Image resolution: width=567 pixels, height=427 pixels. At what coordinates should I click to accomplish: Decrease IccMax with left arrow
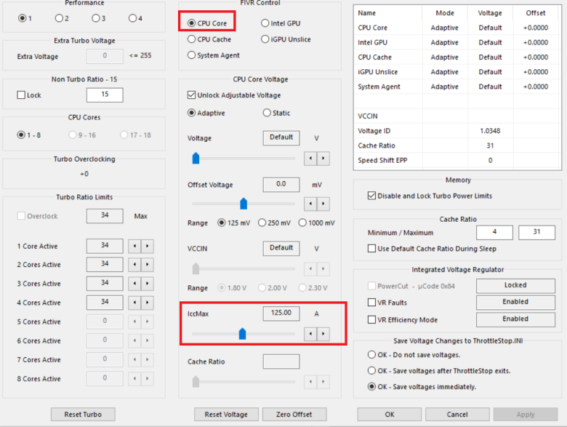pos(310,334)
